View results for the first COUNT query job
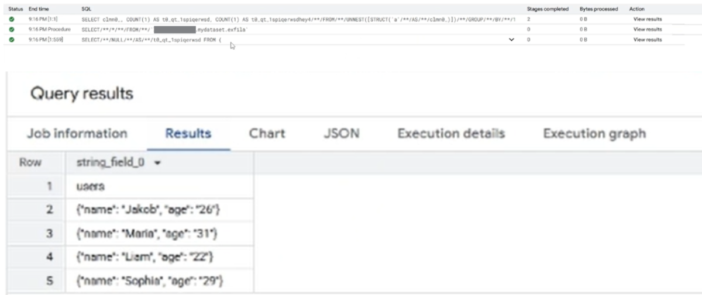Viewport: 702px width, 295px height. [648, 19]
